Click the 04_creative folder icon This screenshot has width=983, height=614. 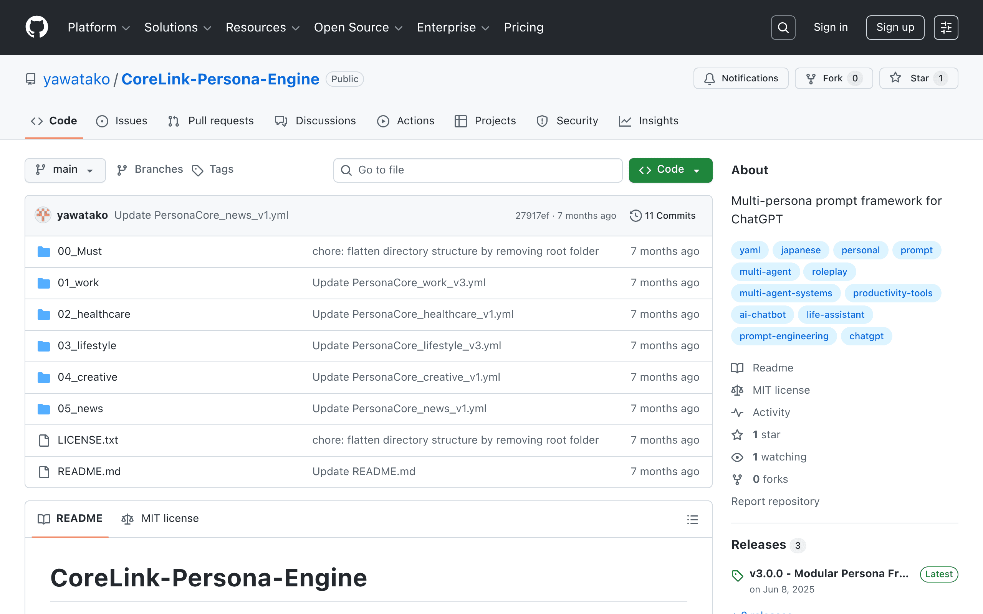tap(43, 377)
